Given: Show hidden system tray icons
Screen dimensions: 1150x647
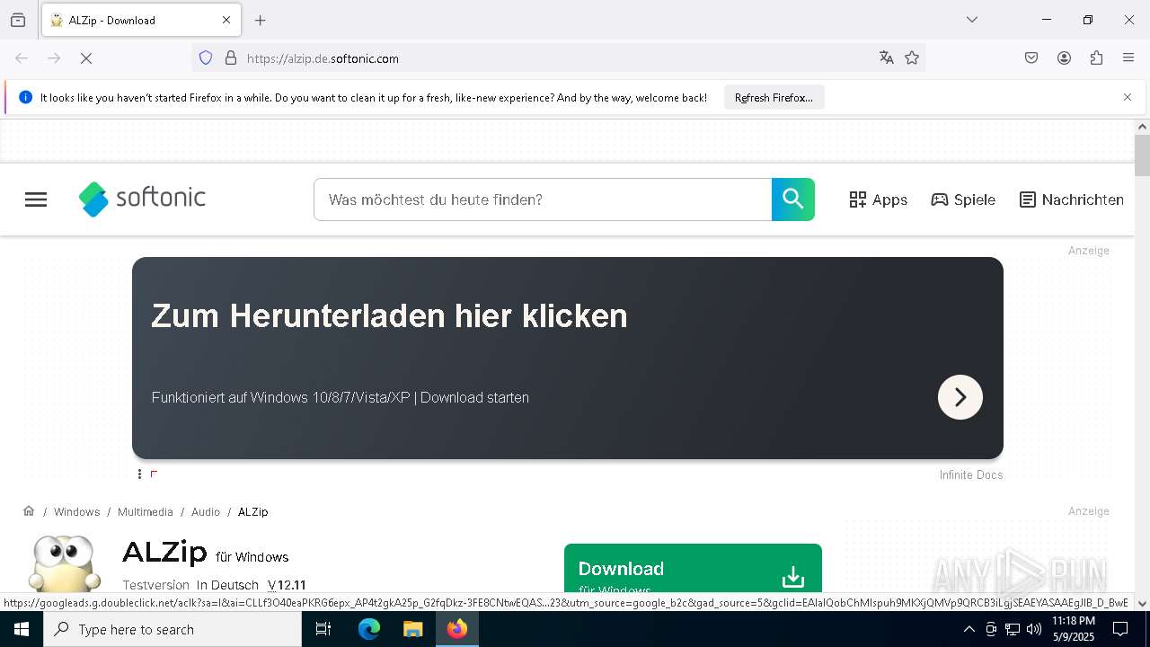Looking at the screenshot, I should click(x=969, y=629).
